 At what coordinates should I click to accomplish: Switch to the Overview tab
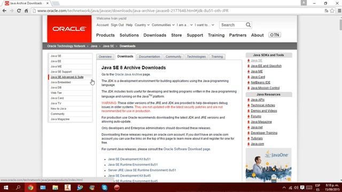[x=105, y=57]
